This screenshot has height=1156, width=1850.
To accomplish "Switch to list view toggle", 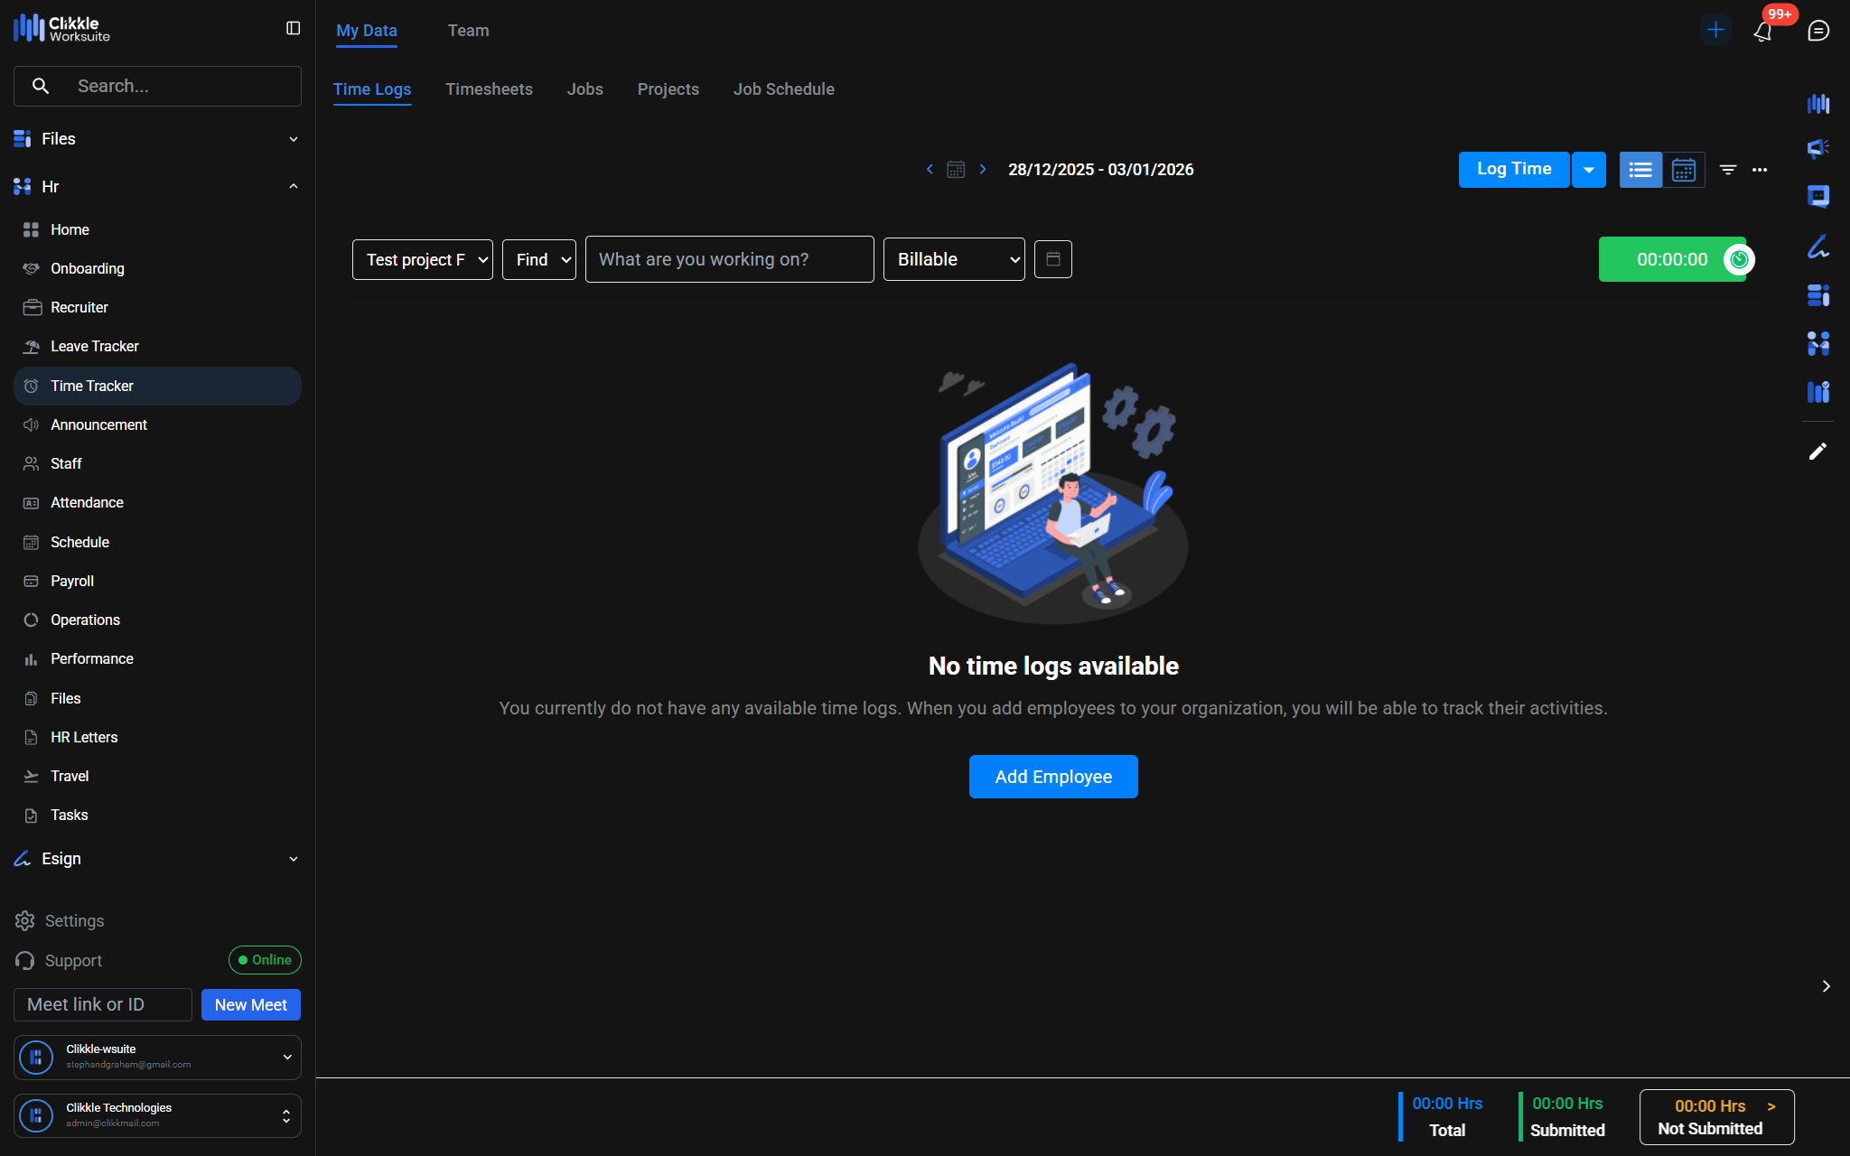I will (1640, 170).
